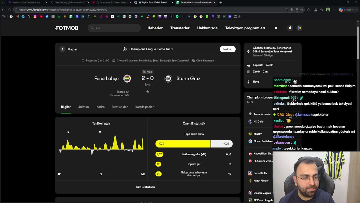Click the Hava weather thermometer icon
This screenshot has height=203, width=360.
(x=248, y=82)
